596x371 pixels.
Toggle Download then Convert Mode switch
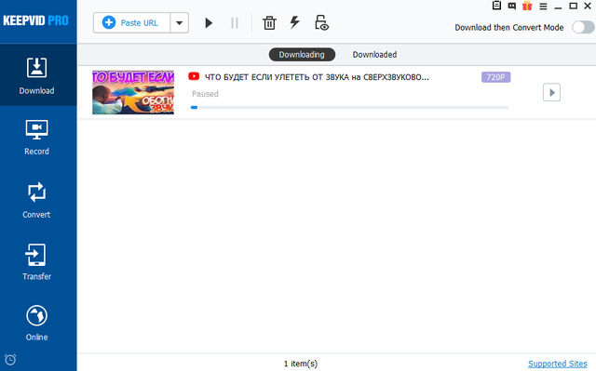pos(583,27)
